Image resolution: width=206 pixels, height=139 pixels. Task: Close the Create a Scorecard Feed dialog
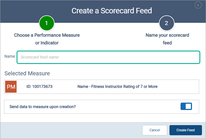[x=198, y=5]
